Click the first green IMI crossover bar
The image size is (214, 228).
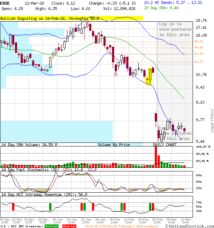coord(50,207)
